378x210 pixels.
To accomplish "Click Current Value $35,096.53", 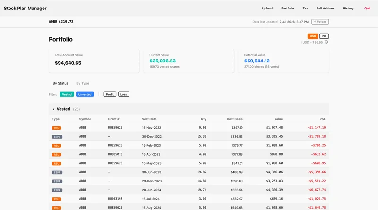I will (163, 61).
